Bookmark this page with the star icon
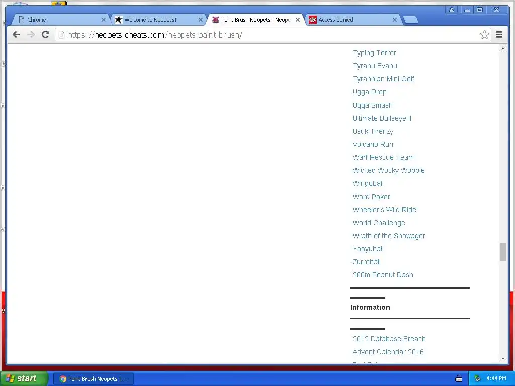 (484, 35)
